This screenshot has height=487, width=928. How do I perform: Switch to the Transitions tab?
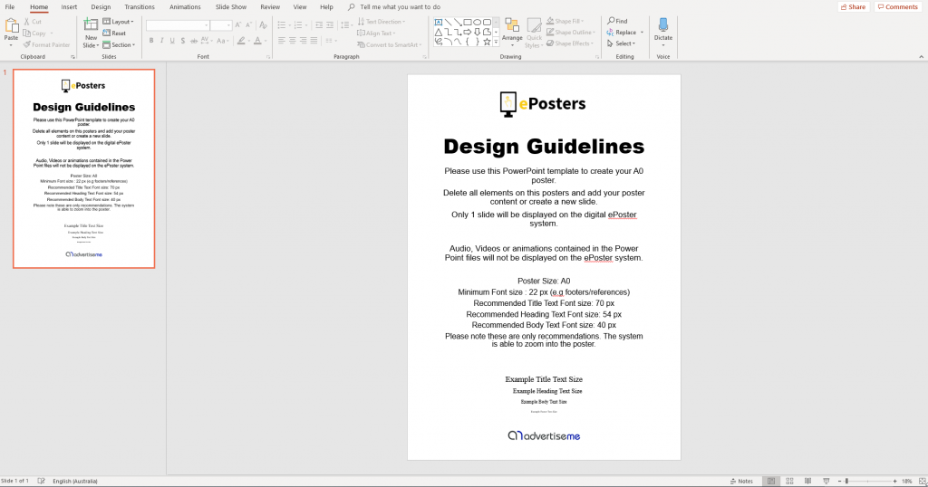140,7
